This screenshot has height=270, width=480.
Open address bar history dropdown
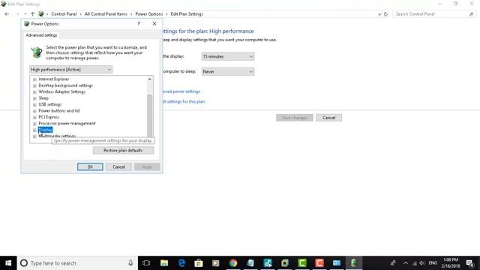tap(379, 14)
